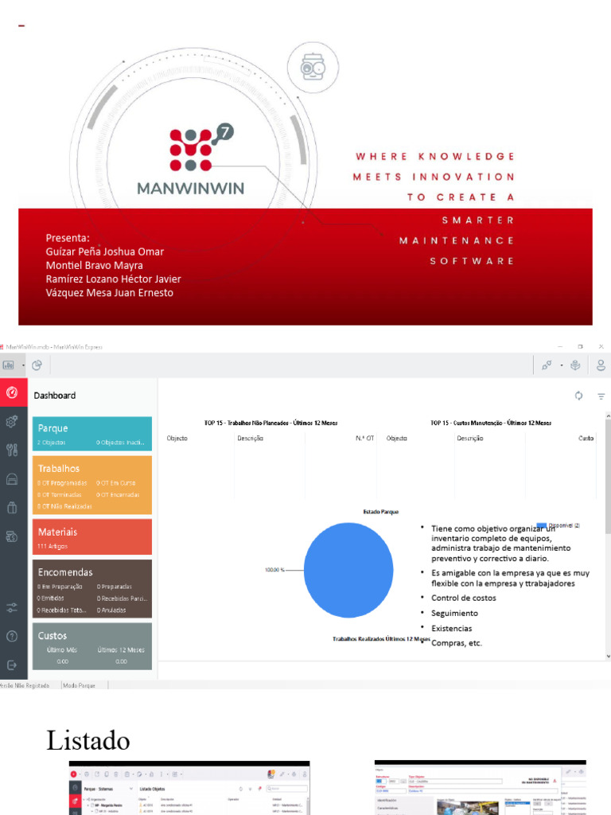The width and height of the screenshot is (611, 815).
Task: Open the user profile toolbar icon
Action: [601, 365]
